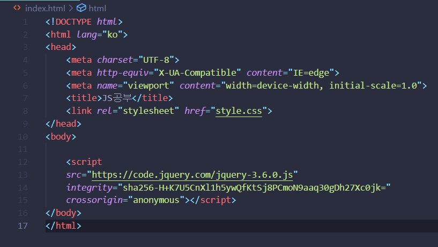Click the closing head tag
The height and width of the screenshot is (247, 438).
(x=63, y=124)
